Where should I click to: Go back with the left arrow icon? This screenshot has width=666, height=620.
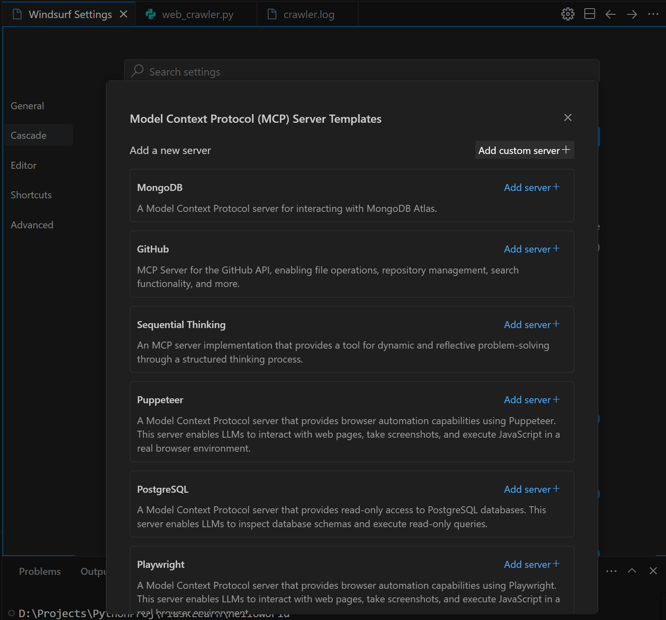[611, 14]
